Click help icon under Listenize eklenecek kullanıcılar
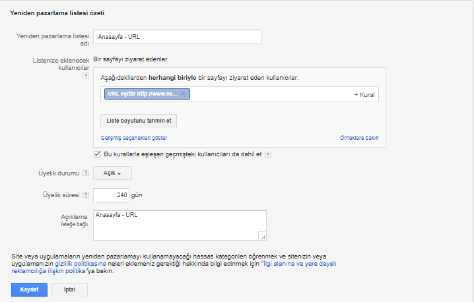The height and width of the screenshot is (302, 474). [x=85, y=76]
